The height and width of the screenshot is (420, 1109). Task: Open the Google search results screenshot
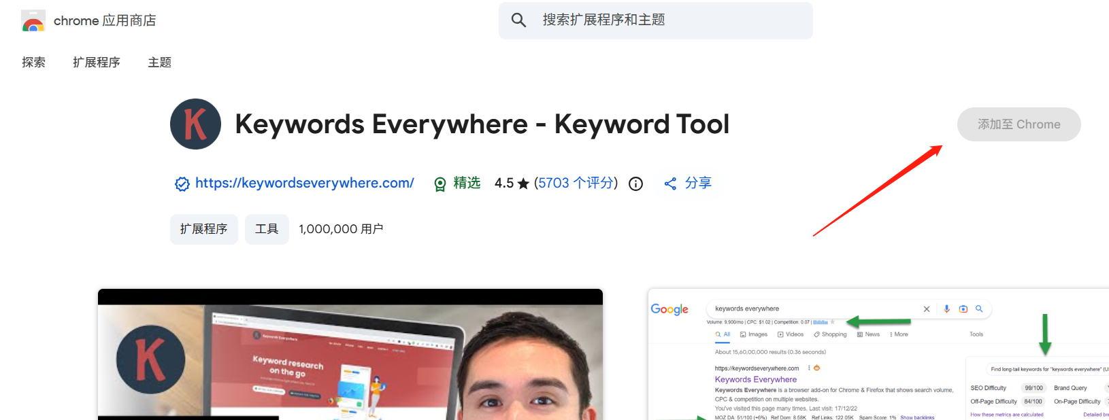pos(878,357)
